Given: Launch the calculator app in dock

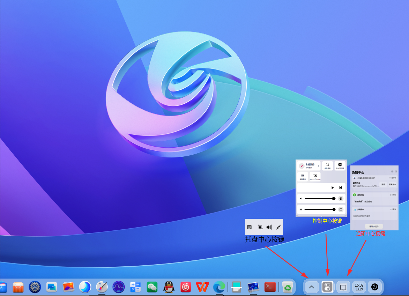Looking at the screenshot, I should click(x=135, y=287).
